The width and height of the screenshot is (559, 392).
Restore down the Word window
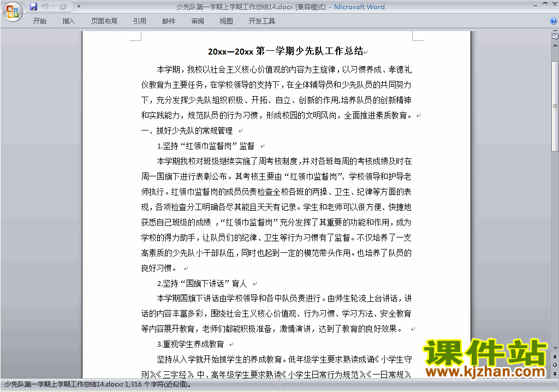point(545,4)
